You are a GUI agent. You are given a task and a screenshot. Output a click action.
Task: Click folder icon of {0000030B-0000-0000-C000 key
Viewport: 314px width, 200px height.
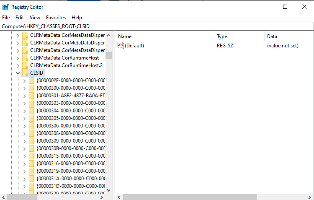pos(31,148)
